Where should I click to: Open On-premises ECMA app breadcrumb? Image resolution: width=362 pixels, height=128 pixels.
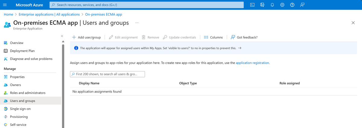pyautogui.click(x=104, y=14)
